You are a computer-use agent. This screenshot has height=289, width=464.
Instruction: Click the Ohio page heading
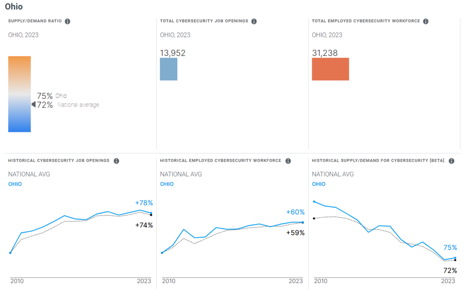point(14,7)
